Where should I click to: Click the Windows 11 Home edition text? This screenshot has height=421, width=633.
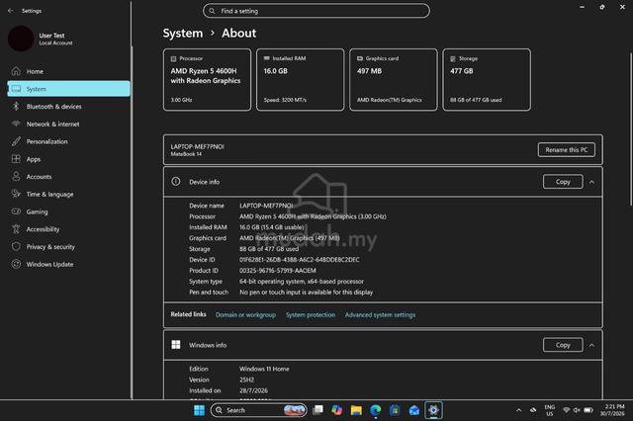coord(264,369)
